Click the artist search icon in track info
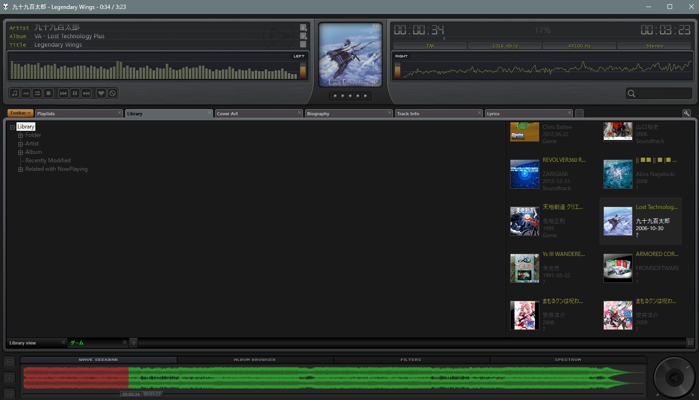Screen dimensions: 699x400 [303, 27]
